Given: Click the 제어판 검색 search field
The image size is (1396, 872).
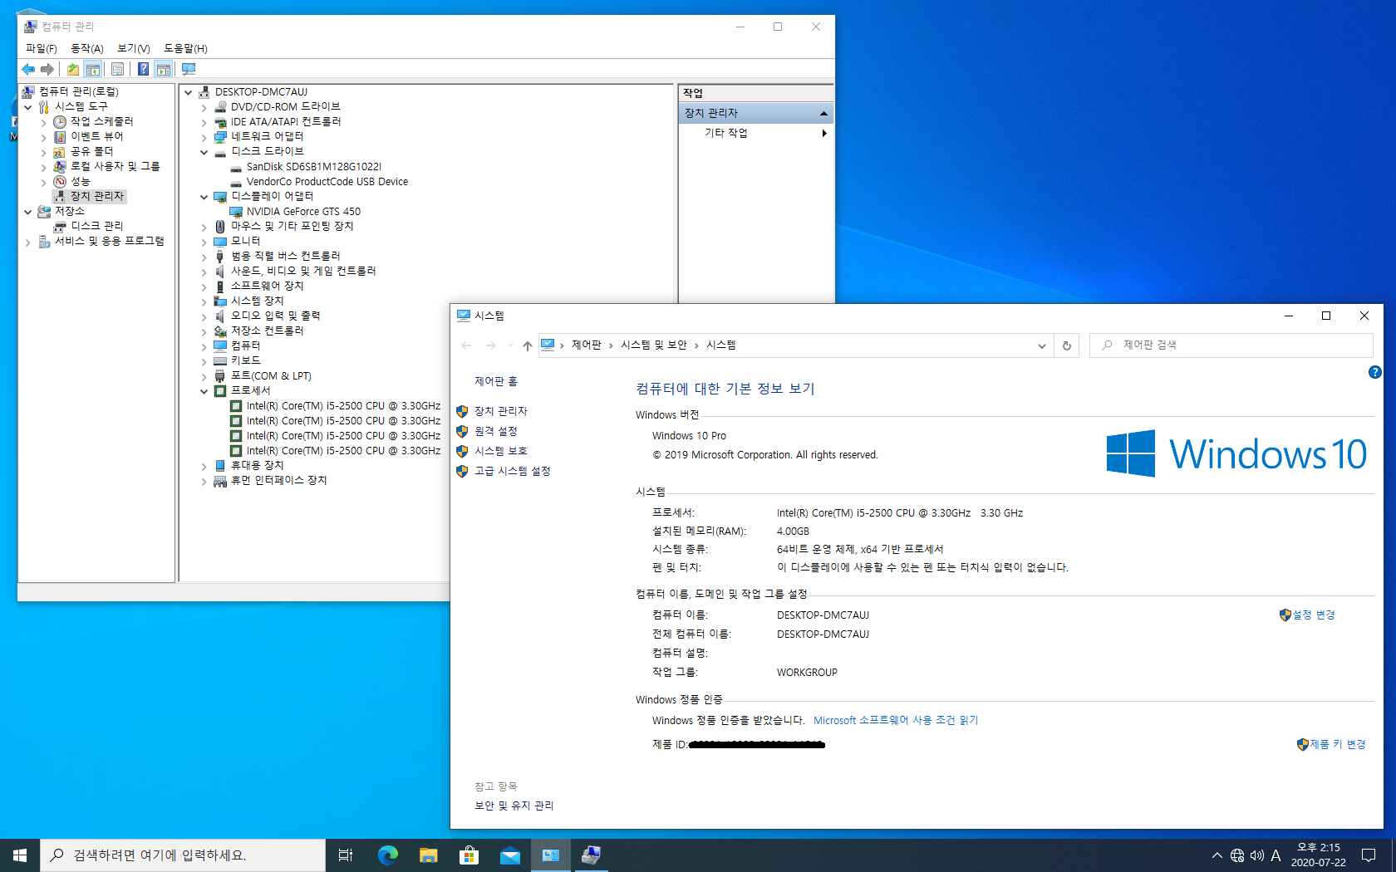Looking at the screenshot, I should point(1231,345).
